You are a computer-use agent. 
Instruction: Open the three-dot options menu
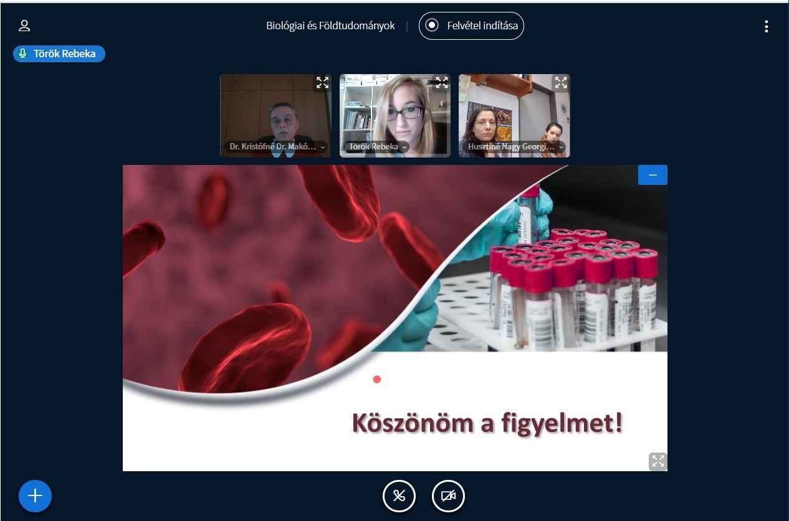[x=766, y=26]
